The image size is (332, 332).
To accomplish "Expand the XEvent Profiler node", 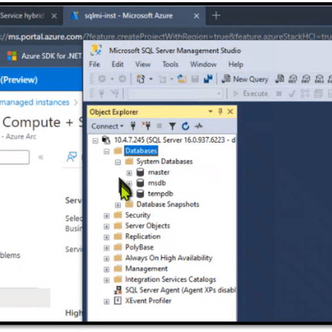I will point(107,301).
